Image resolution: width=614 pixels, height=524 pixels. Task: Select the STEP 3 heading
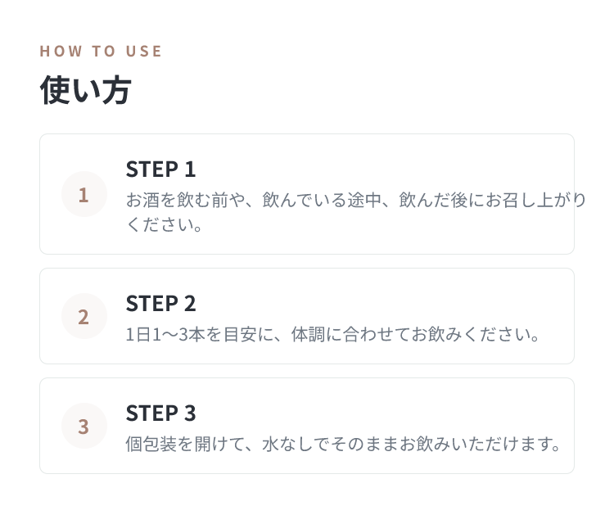click(x=160, y=413)
